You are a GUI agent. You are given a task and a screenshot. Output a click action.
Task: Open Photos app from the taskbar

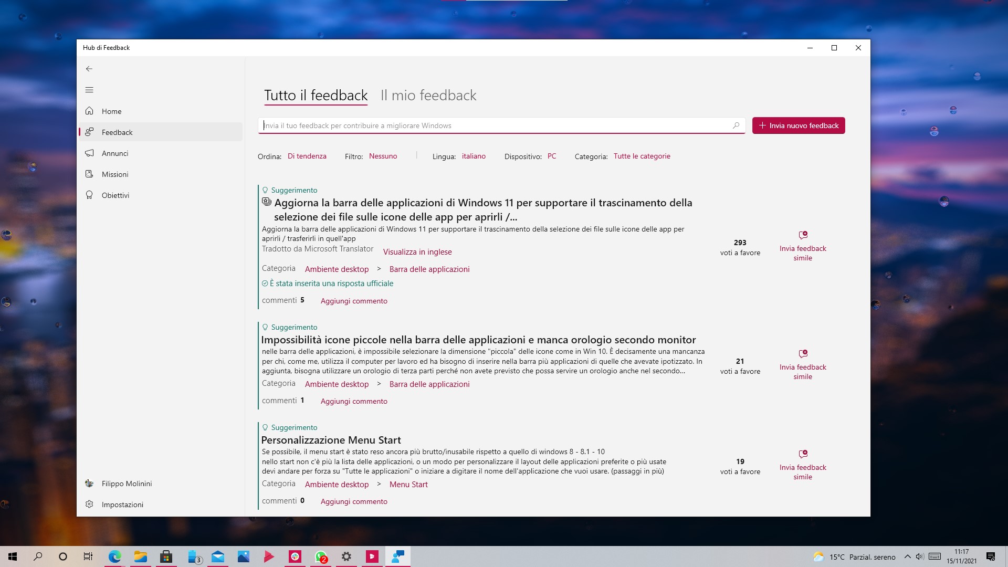point(244,556)
